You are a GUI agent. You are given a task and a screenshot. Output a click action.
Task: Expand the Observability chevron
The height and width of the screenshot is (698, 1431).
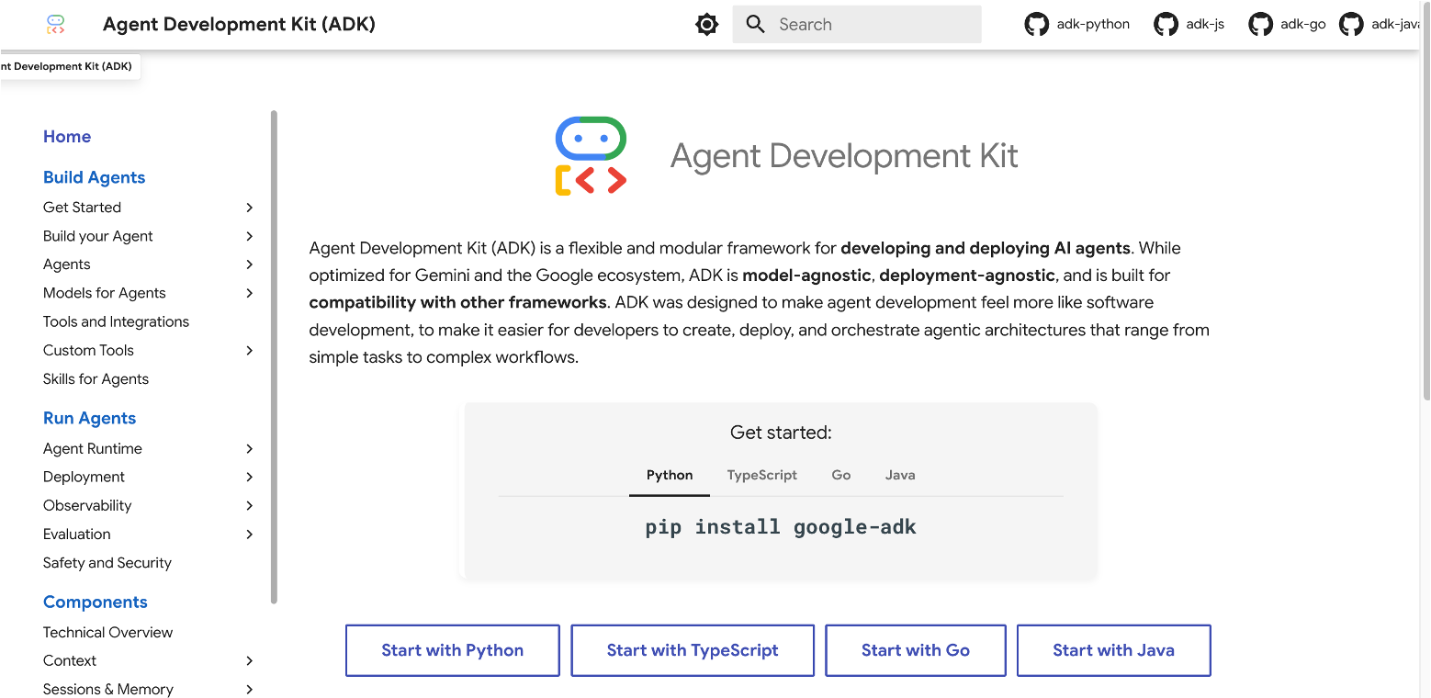(249, 505)
